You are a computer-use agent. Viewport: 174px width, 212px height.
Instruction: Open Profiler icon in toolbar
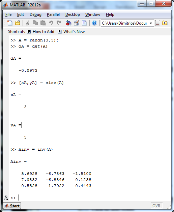(x=84, y=23)
